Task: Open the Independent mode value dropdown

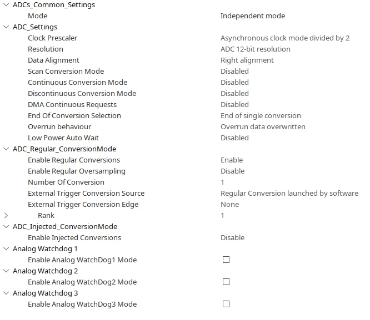Action: [x=253, y=16]
